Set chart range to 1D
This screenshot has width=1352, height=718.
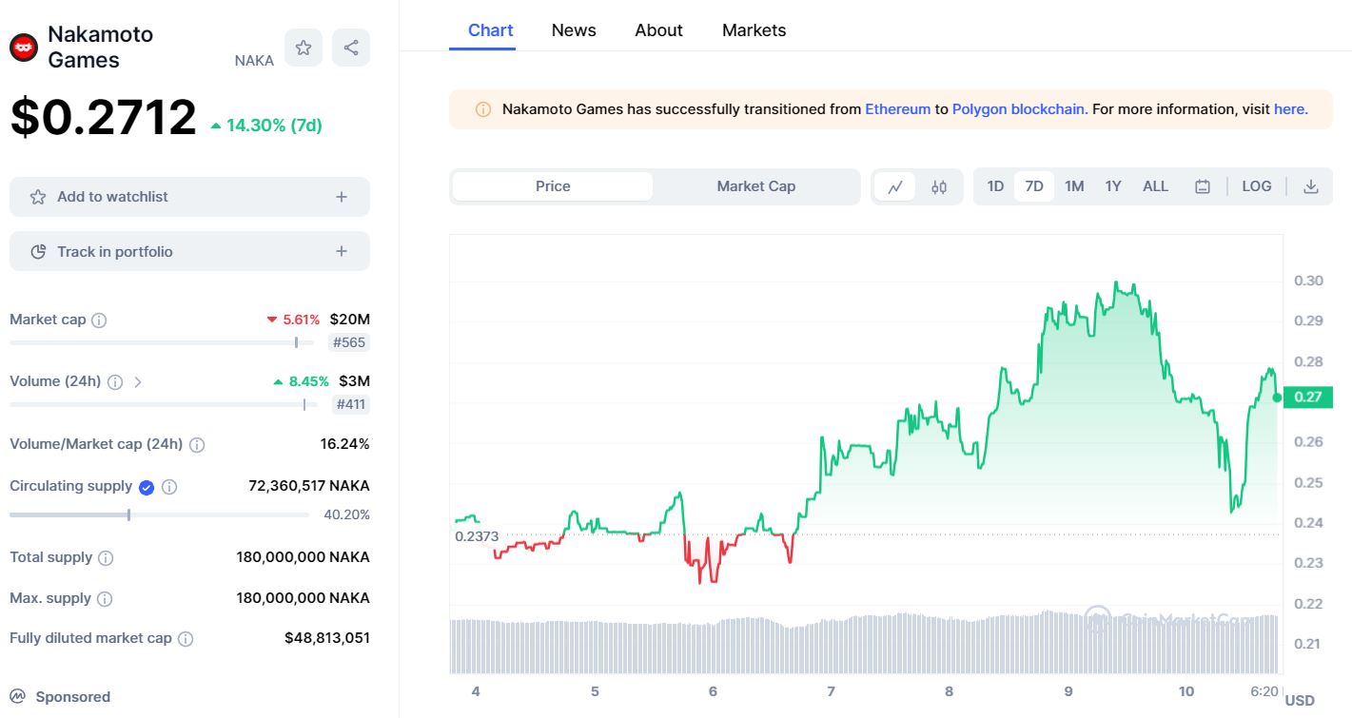tap(995, 186)
